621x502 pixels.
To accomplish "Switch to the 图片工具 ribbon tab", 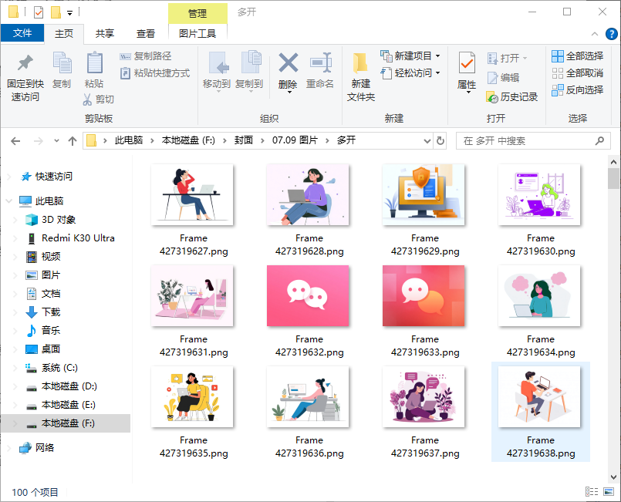I will tap(197, 34).
